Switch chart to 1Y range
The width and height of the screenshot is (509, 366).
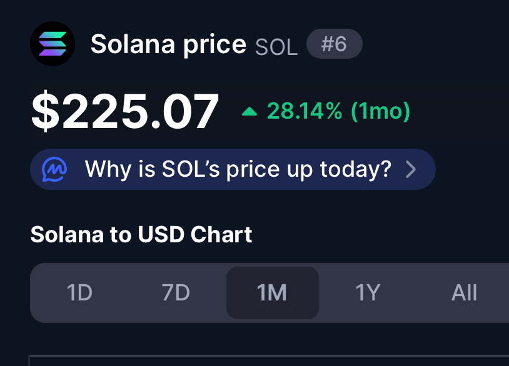pyautogui.click(x=368, y=293)
